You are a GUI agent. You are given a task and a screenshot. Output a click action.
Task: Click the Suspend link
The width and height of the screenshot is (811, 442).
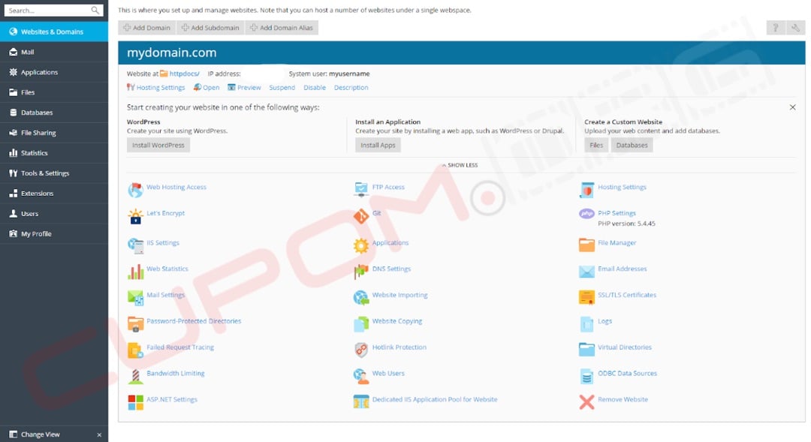click(282, 87)
